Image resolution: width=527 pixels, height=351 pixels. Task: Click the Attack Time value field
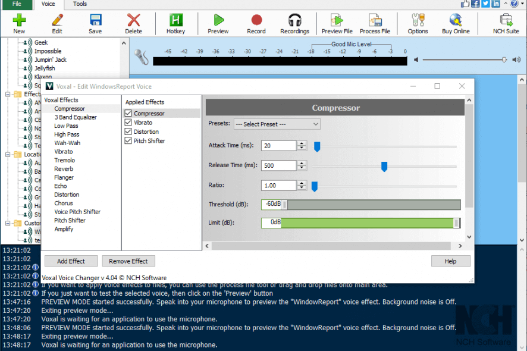pos(278,146)
